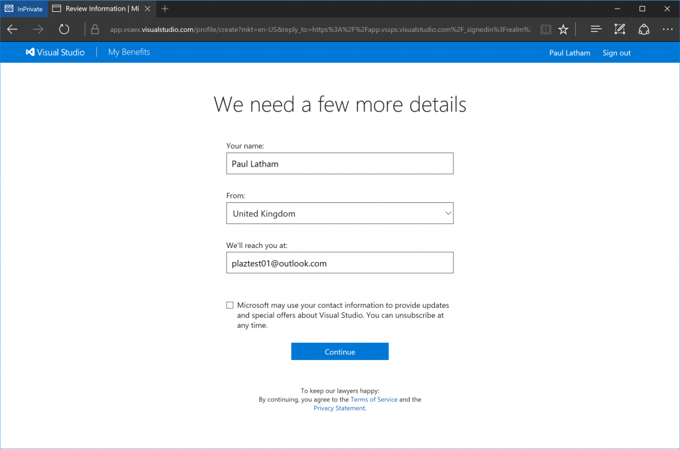This screenshot has width=680, height=449.
Task: Check the Microsoft contact updates checkbox
Action: pos(230,305)
